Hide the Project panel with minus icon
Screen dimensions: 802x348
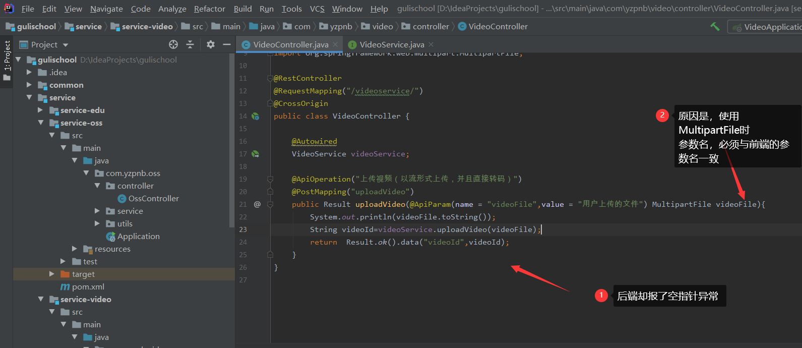click(x=227, y=44)
